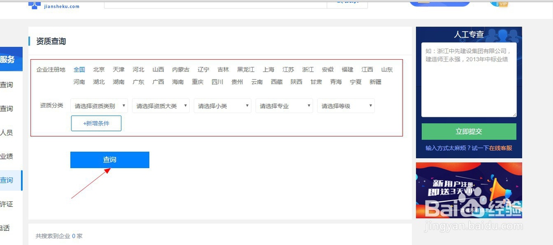This screenshot has width=553, height=245.
Task: Submit via green 立即提交 button
Action: point(469,132)
